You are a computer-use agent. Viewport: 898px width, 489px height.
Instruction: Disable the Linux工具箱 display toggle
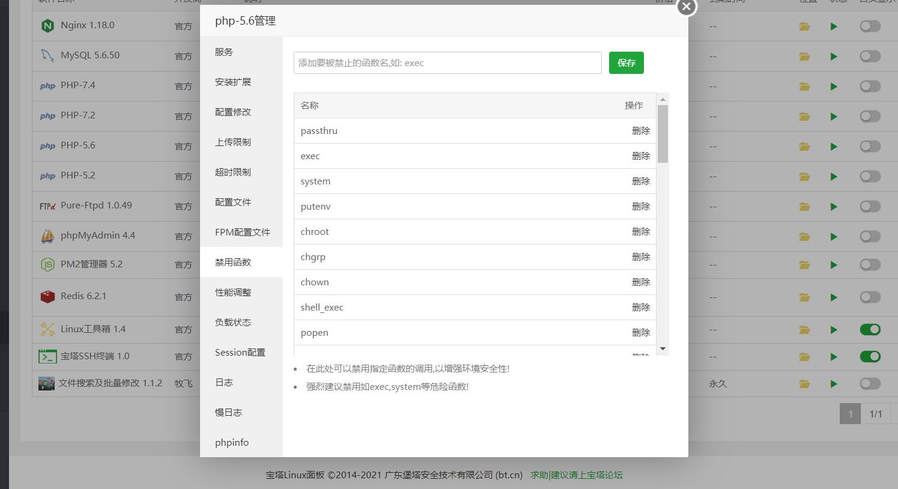(869, 329)
